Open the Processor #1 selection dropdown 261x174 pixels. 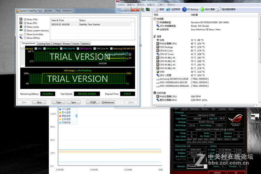point(197,166)
